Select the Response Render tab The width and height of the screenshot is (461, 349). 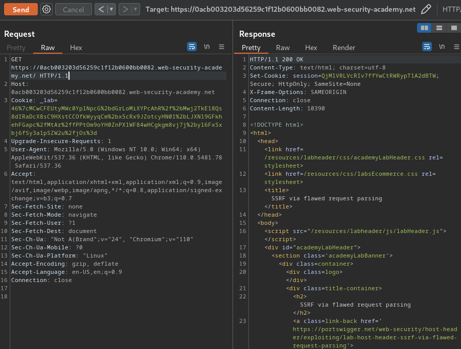(343, 48)
